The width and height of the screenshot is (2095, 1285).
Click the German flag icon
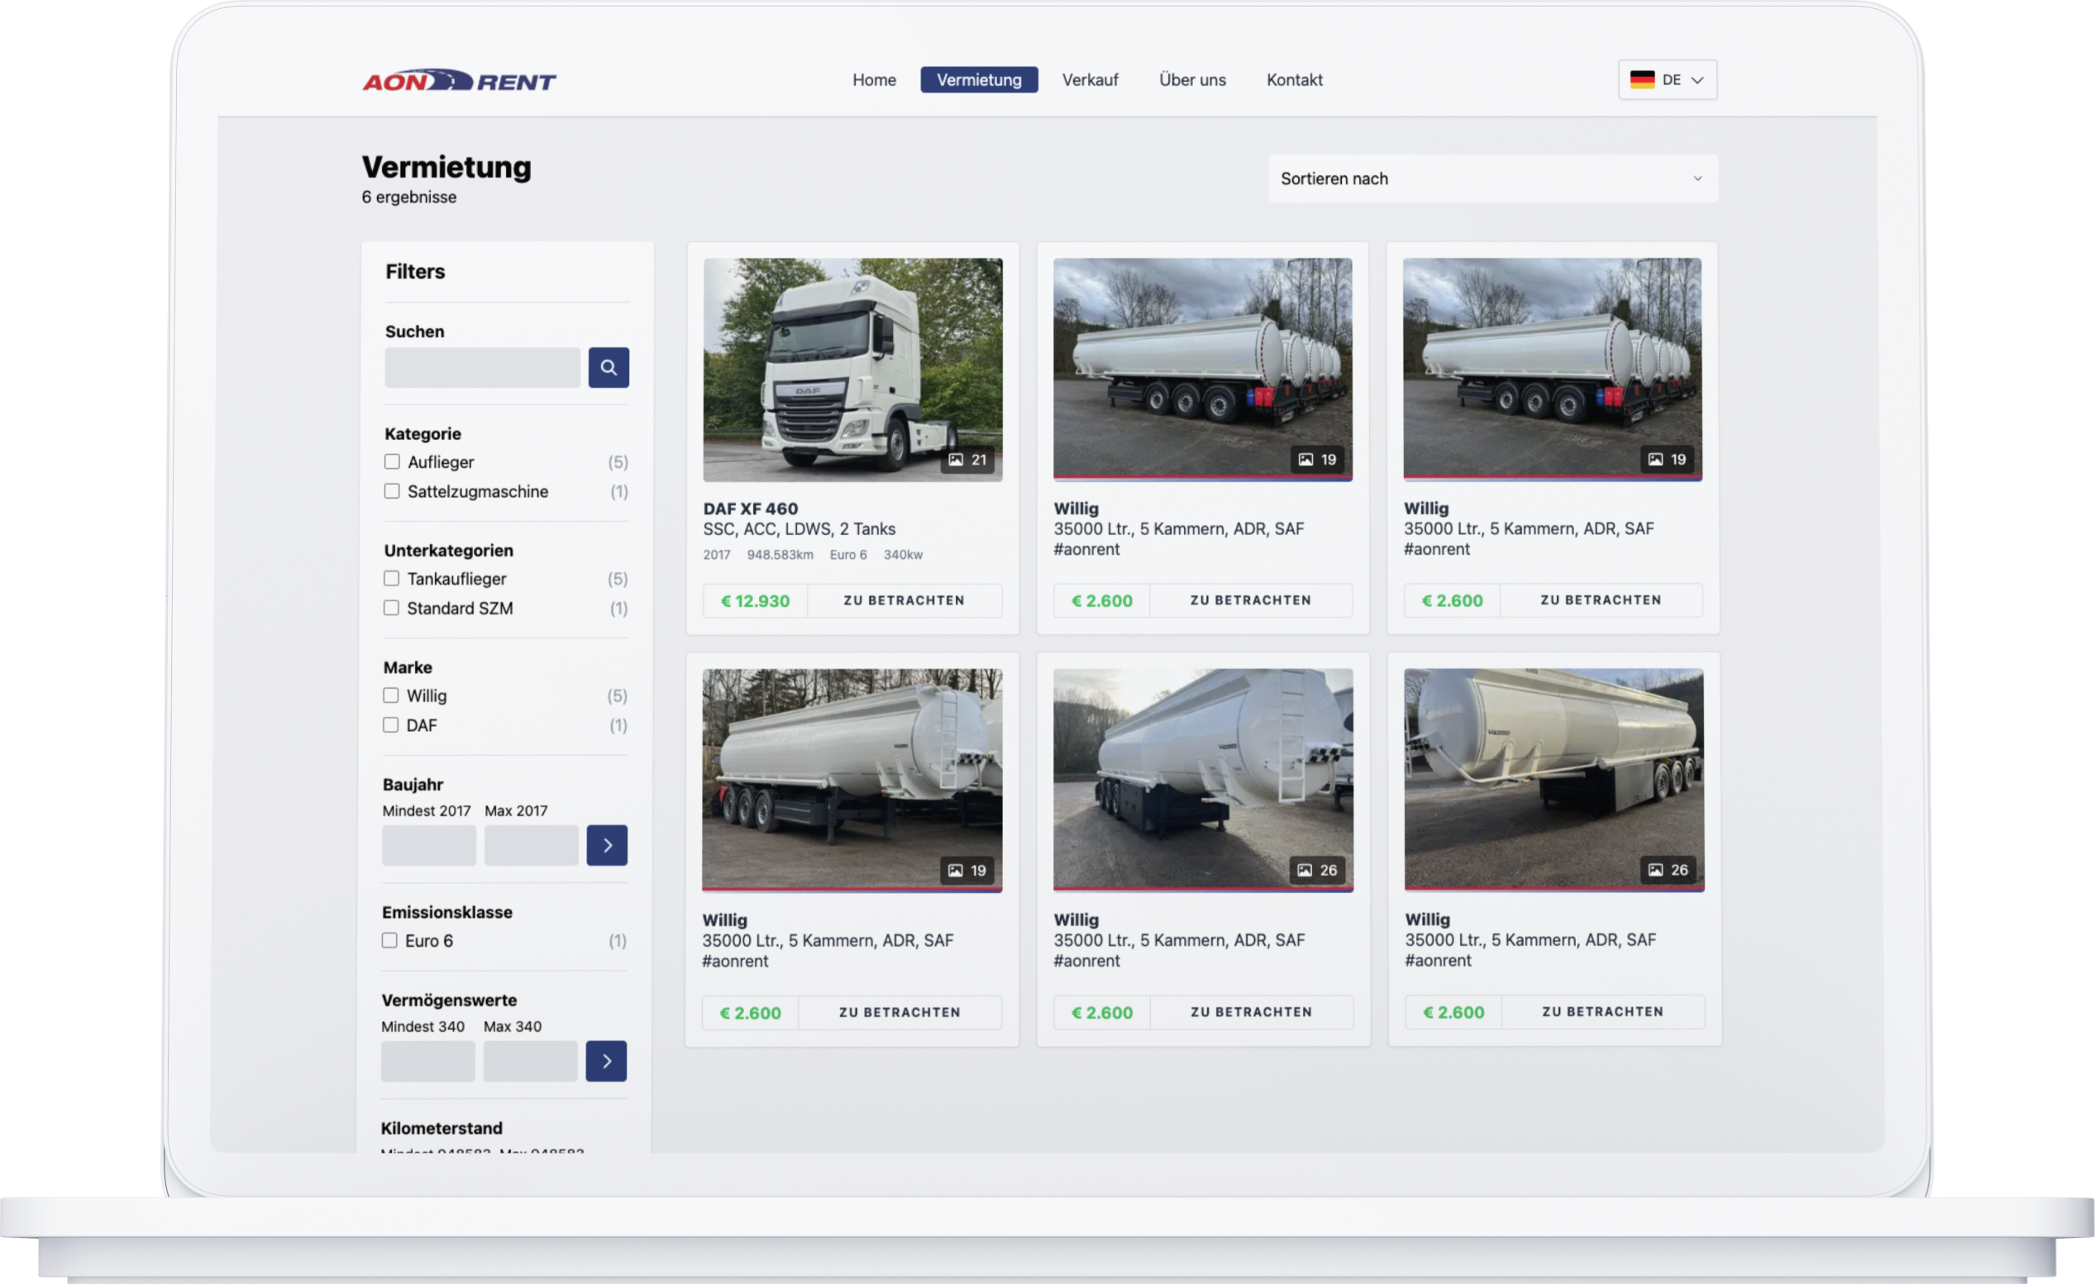click(1642, 80)
